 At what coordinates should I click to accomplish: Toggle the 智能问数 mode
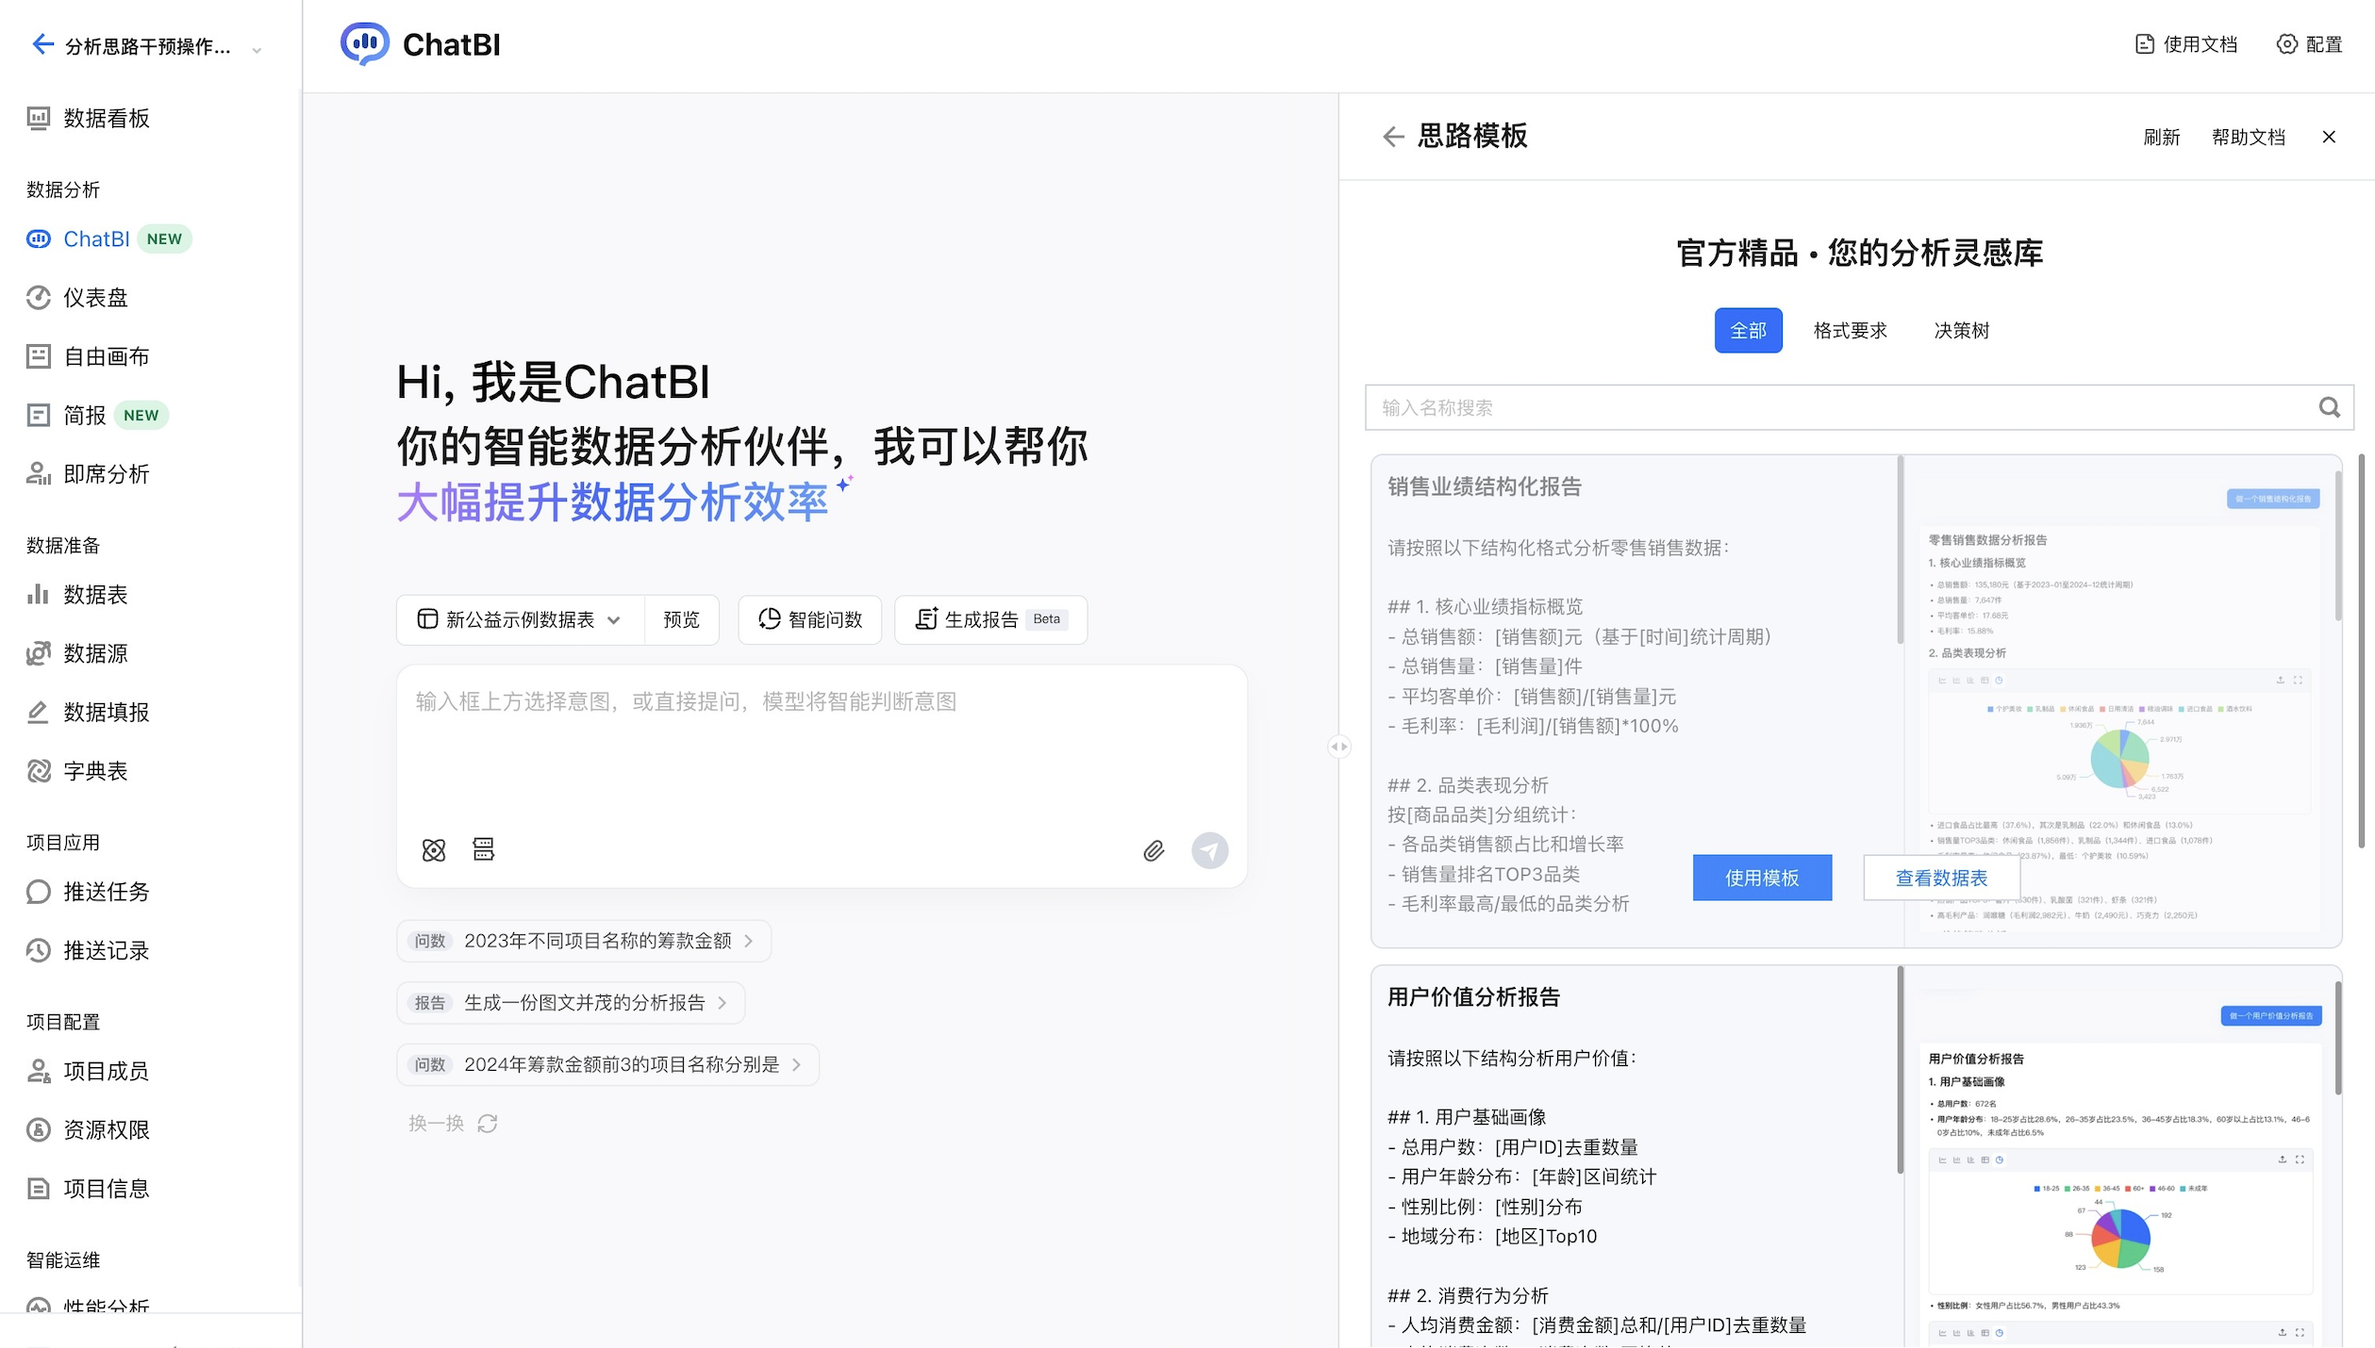point(810,619)
